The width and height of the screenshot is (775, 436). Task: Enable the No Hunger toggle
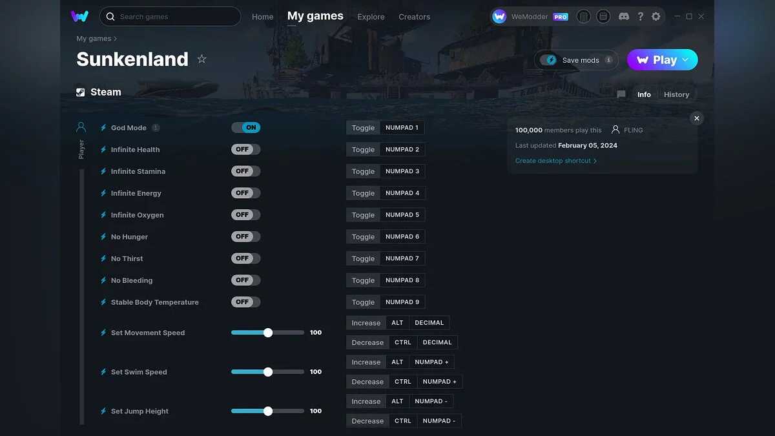pyautogui.click(x=245, y=236)
